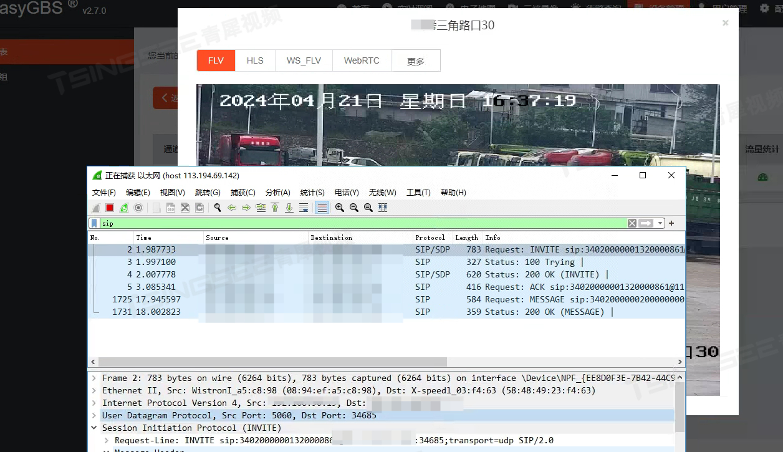Open the 文件(F) menu
783x452 pixels.
pyautogui.click(x=103, y=193)
